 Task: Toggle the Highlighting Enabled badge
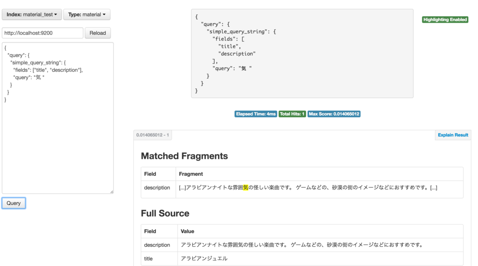[445, 20]
